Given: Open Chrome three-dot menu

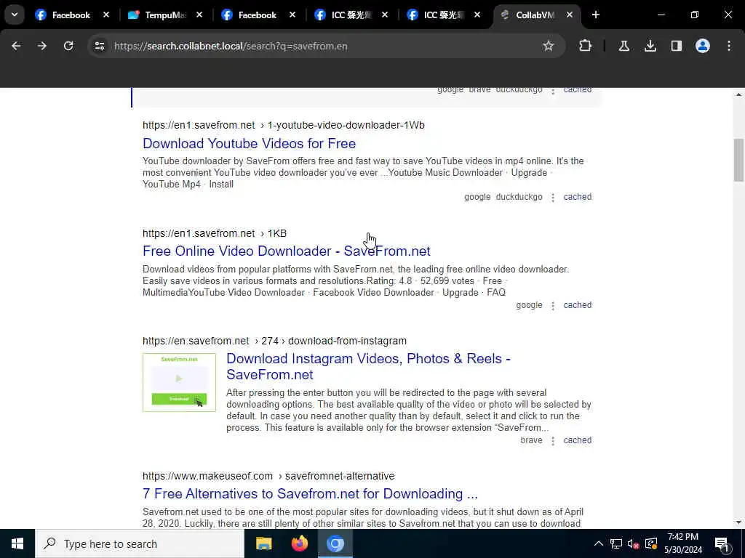Looking at the screenshot, I should [729, 46].
